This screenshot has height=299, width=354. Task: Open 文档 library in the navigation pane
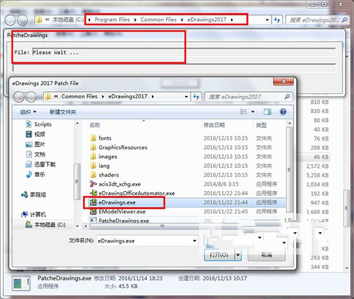tap(35, 154)
